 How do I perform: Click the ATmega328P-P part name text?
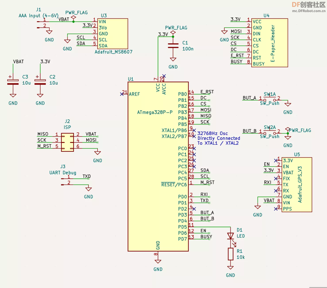tap(155, 112)
